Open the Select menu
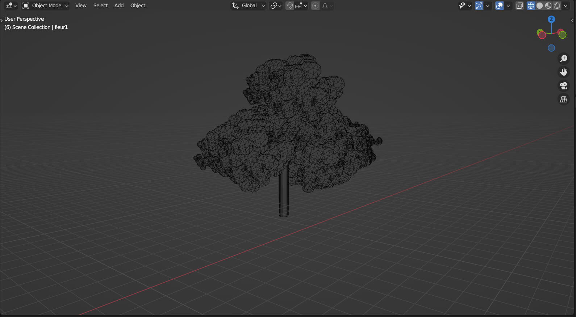This screenshot has height=317, width=576. click(100, 5)
